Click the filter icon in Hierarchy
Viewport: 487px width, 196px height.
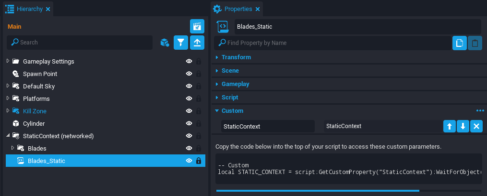pos(180,43)
